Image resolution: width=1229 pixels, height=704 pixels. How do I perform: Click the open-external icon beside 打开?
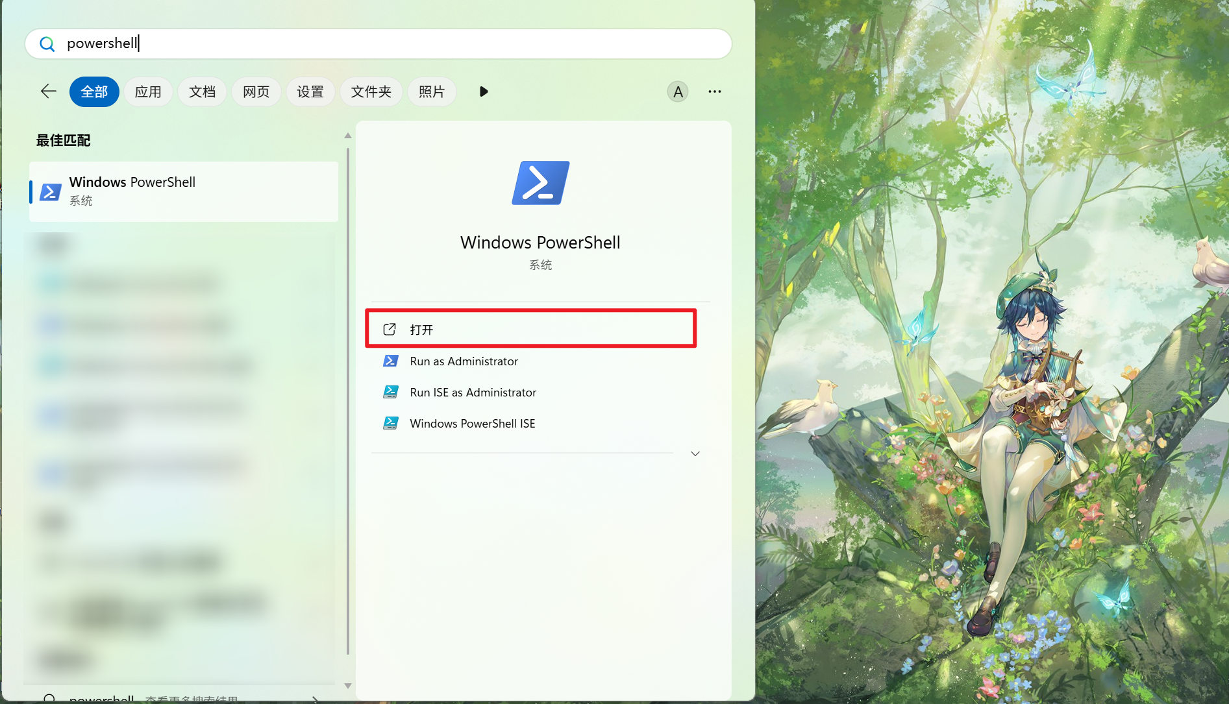click(x=390, y=329)
